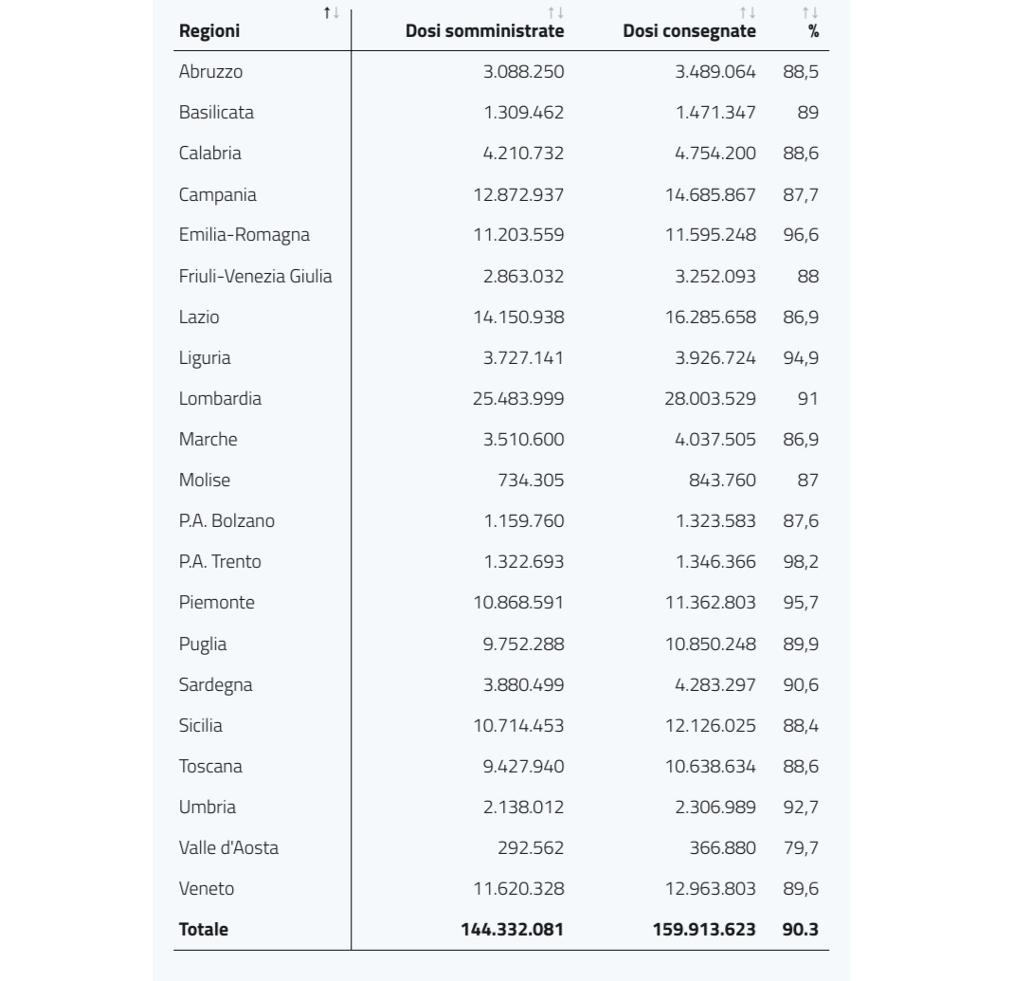Click Veneto region name
The width and height of the screenshot is (1012, 981).
[x=207, y=889]
